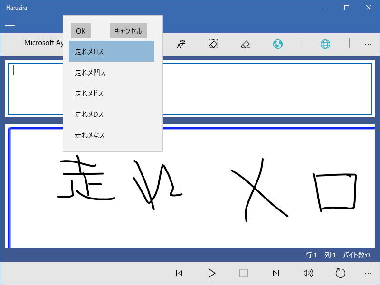The height and width of the screenshot is (285, 380).
Task: Select the text recognition A字 tool
Action: pyautogui.click(x=181, y=44)
